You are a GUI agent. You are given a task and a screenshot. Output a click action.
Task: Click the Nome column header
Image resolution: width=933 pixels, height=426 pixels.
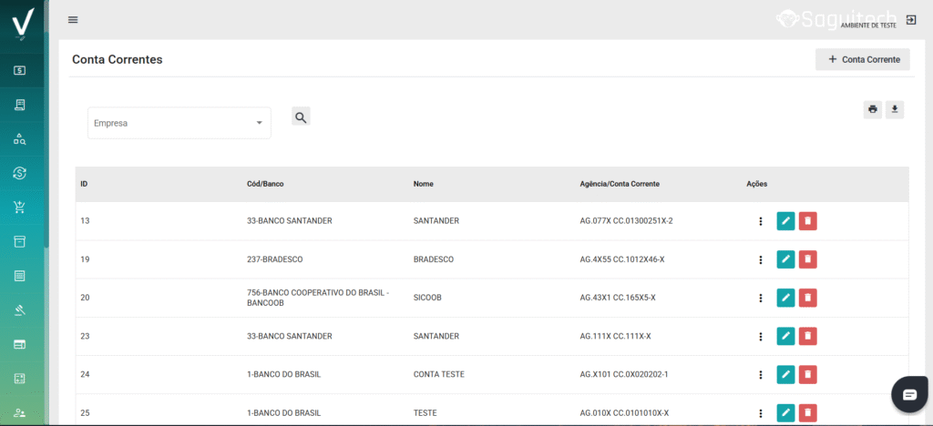pyautogui.click(x=423, y=184)
